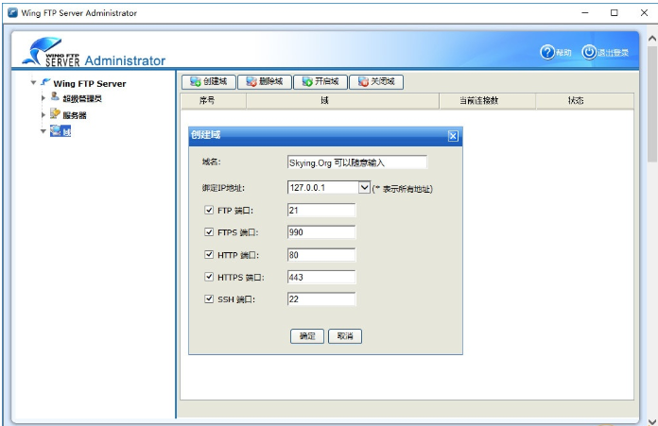
Task: Toggle the SSH 端口 checkbox
Action: pyautogui.click(x=209, y=298)
